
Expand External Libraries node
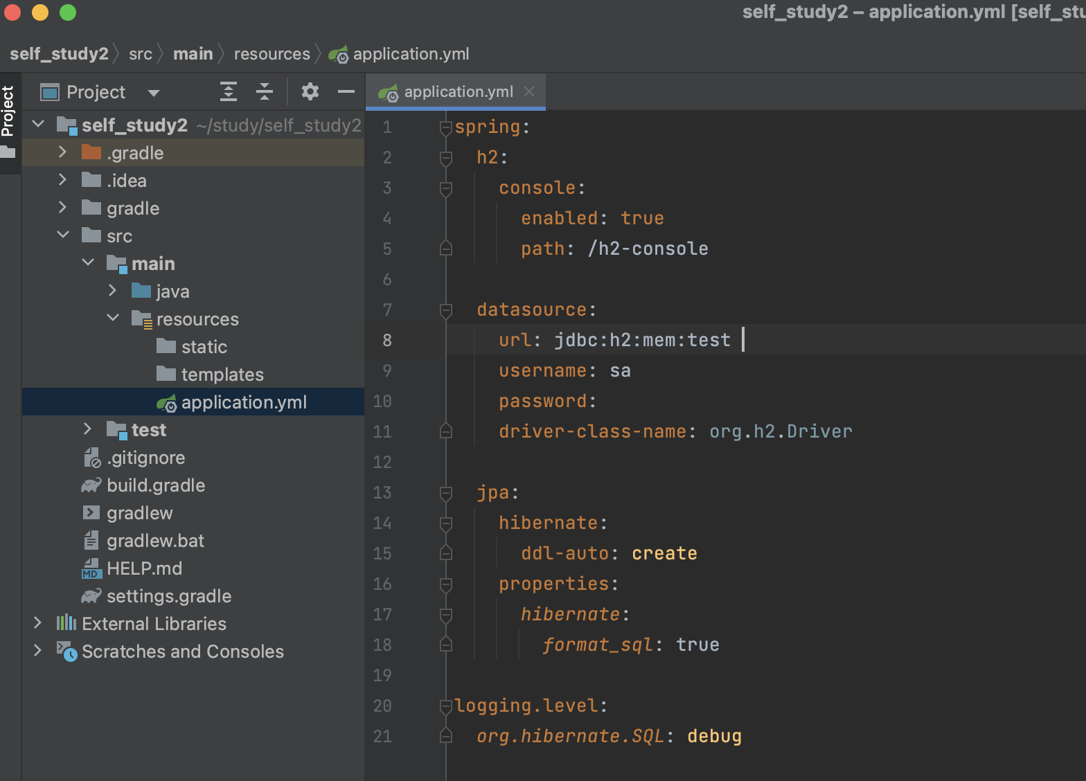coord(37,622)
